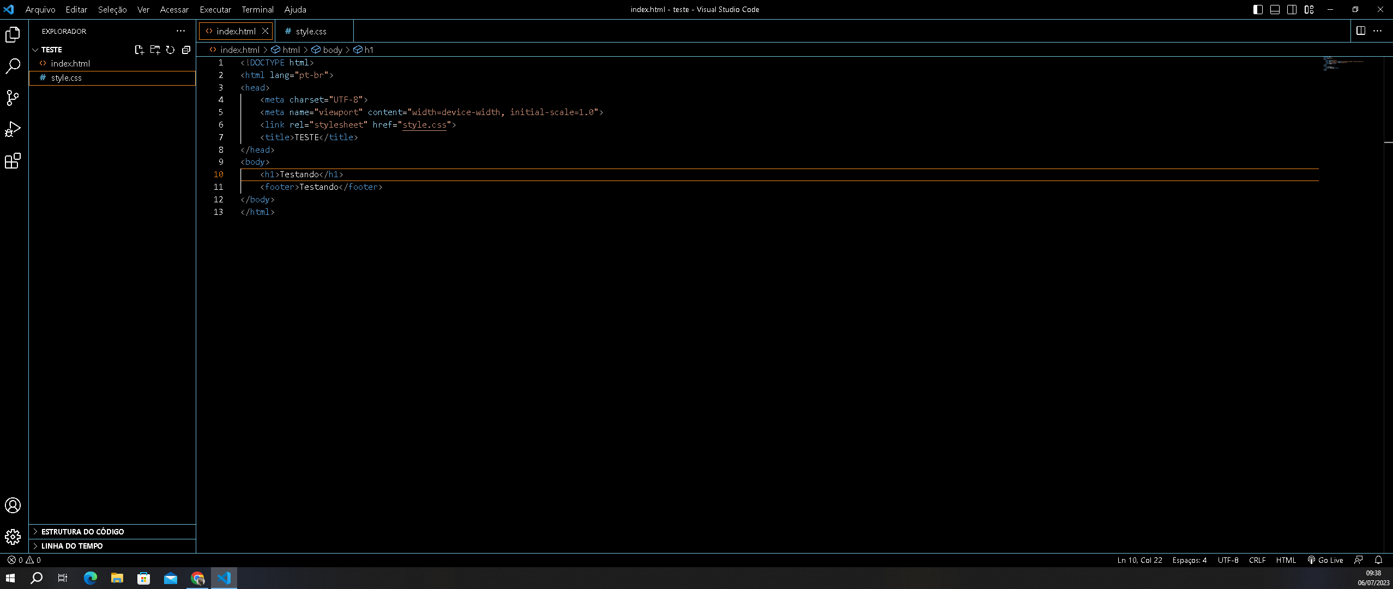
Task: Create a new file in TESTE folder
Action: 139,50
